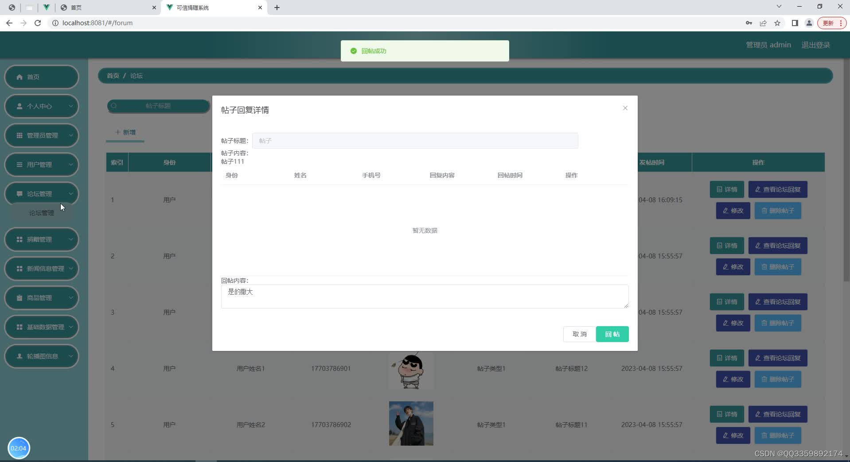Click the 首页 breadcrumb link
This screenshot has height=462, width=850.
coord(113,76)
